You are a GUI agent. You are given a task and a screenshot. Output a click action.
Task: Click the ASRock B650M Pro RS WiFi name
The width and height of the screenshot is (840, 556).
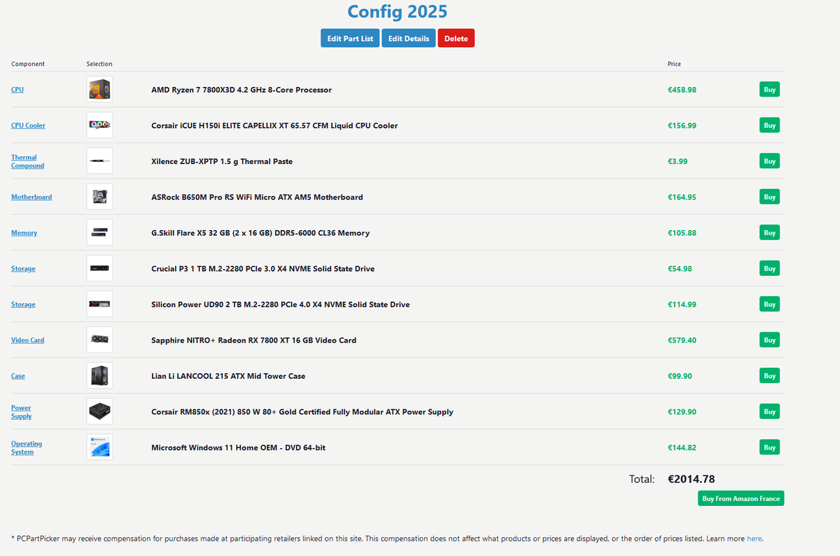257,197
